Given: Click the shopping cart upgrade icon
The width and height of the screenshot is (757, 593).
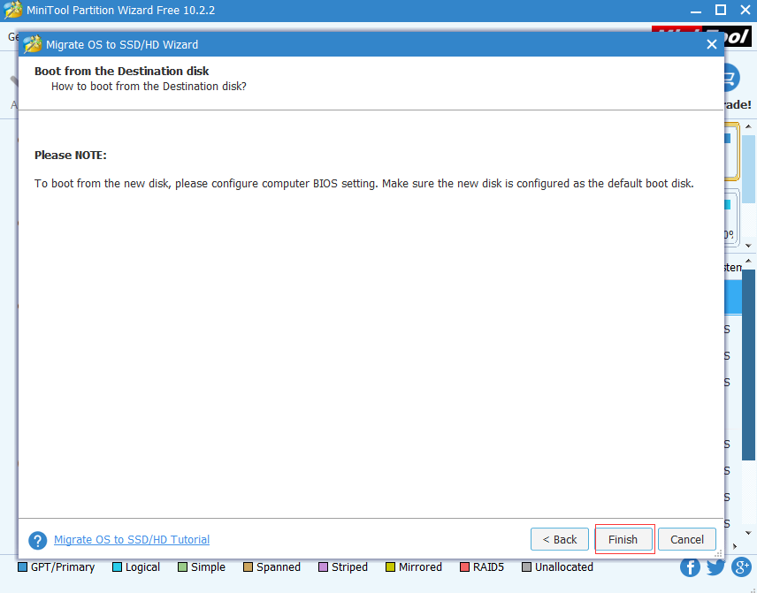Looking at the screenshot, I should pos(731,78).
